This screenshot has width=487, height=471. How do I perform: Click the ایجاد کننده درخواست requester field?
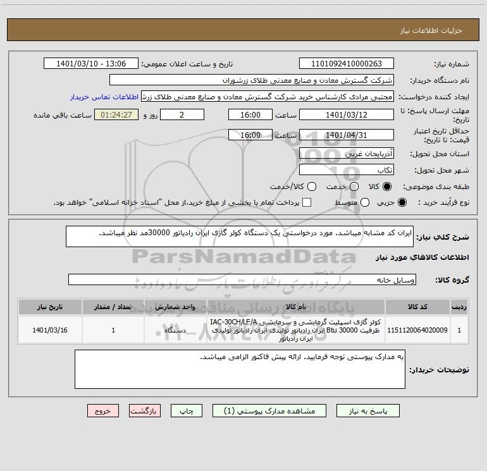tap(268, 97)
